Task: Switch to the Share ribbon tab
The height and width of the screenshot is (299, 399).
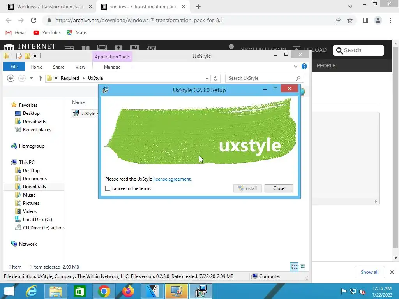Action: pyautogui.click(x=58, y=67)
